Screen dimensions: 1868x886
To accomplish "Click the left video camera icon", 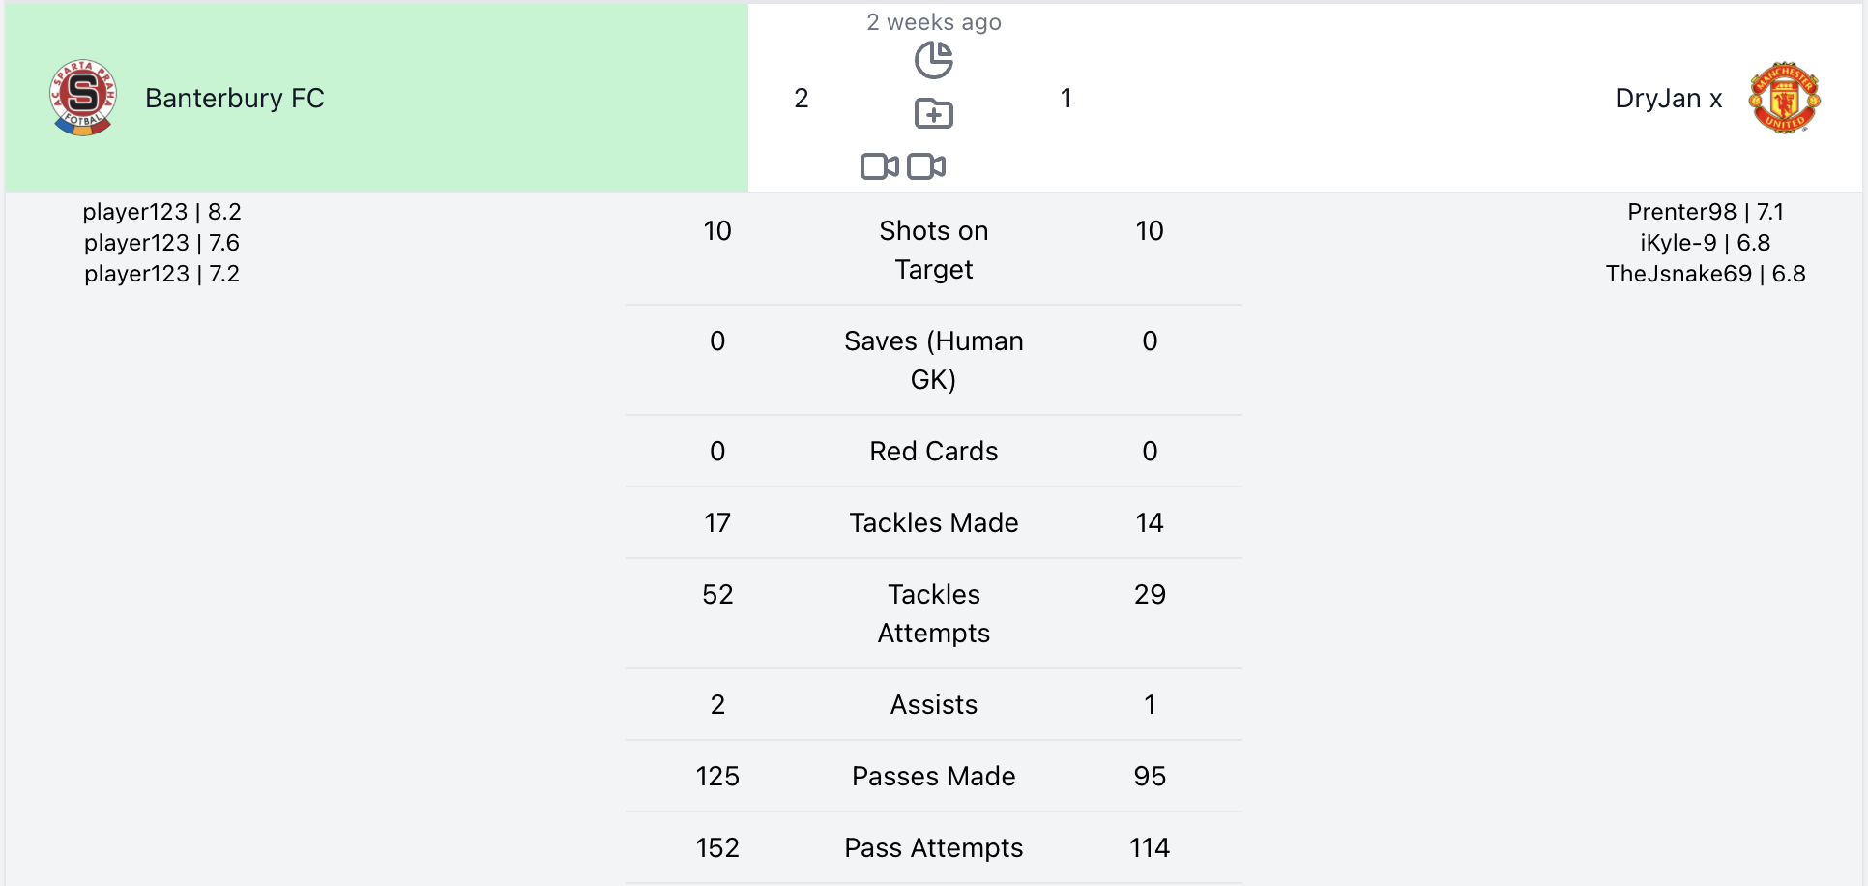I will (879, 166).
